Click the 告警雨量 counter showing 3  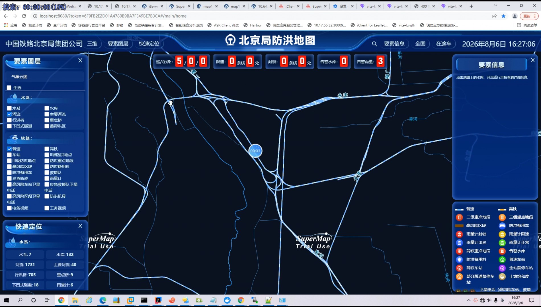pos(370,62)
